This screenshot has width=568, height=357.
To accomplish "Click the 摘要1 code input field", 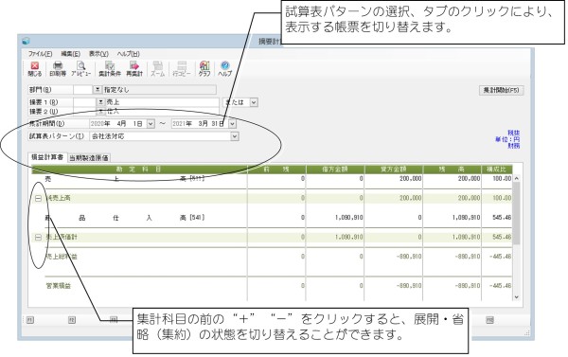I will [85, 102].
